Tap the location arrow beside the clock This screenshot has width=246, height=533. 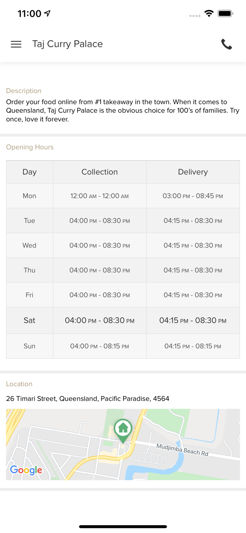(x=47, y=14)
